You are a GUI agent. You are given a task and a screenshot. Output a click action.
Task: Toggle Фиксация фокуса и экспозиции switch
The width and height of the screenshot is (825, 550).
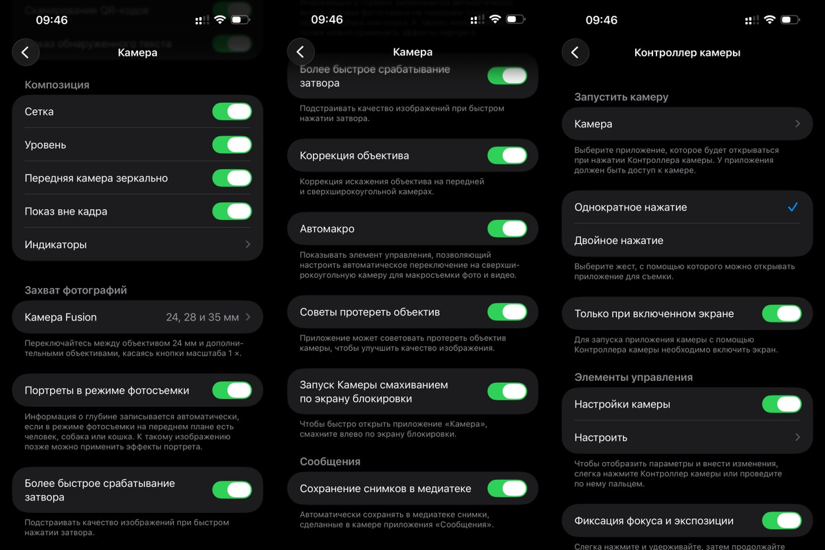[782, 521]
